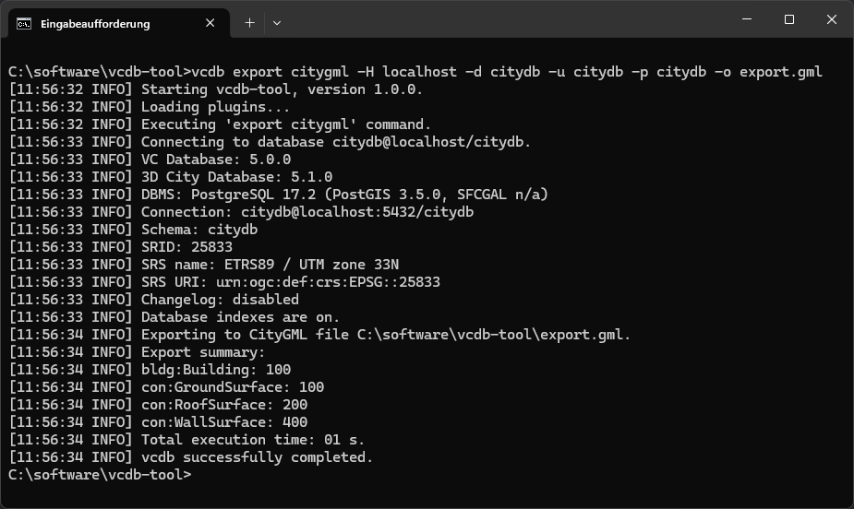Screen dimensions: 854x509
Task: Close the terminal window
Action: 832,19
